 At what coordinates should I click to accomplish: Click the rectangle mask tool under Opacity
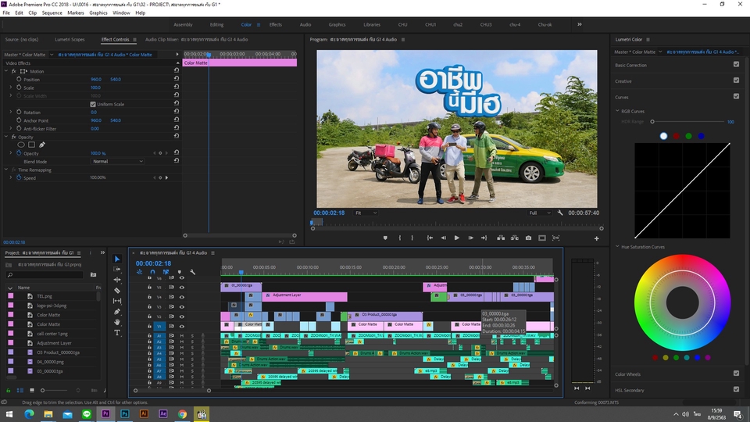pos(31,145)
